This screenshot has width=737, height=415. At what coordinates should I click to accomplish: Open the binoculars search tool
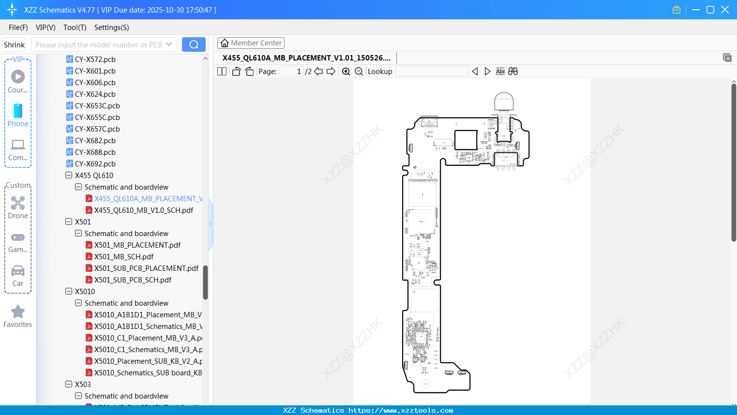tap(513, 71)
